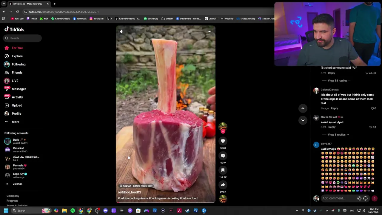This screenshot has height=215, width=382.
Task: Open a new browser tab
Action: pos(55,4)
